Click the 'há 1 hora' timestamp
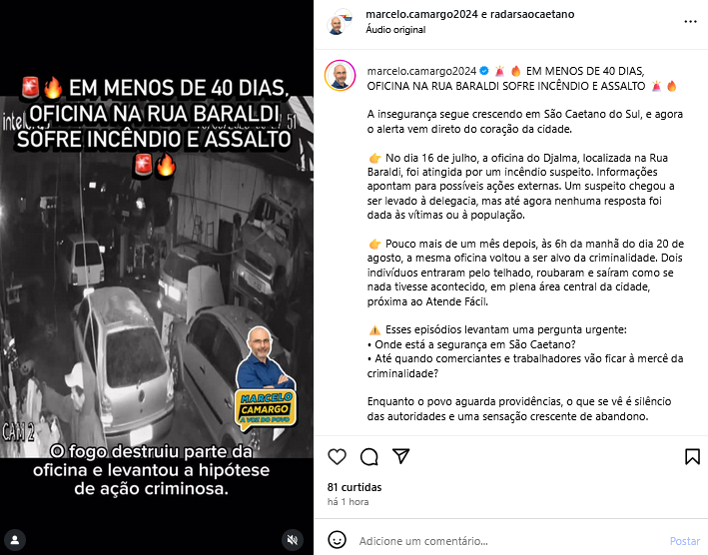 click(x=348, y=502)
